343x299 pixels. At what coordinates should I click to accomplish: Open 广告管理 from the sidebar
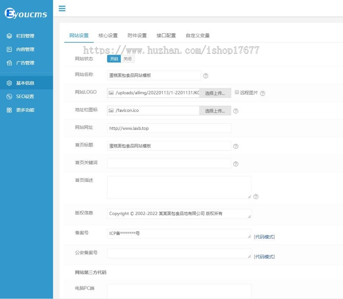[26, 63]
